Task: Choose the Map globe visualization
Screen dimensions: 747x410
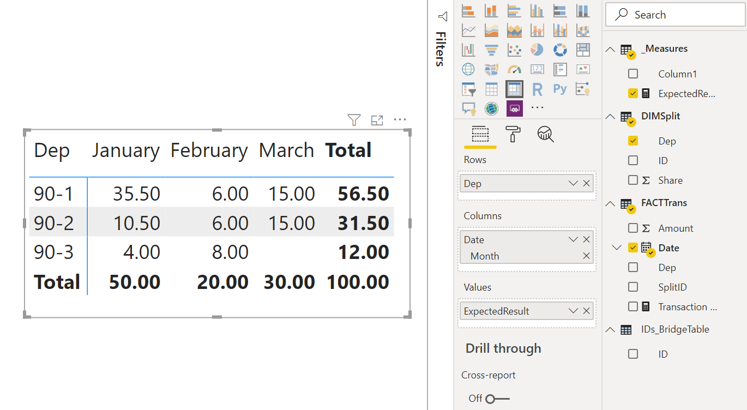Action: click(468, 69)
